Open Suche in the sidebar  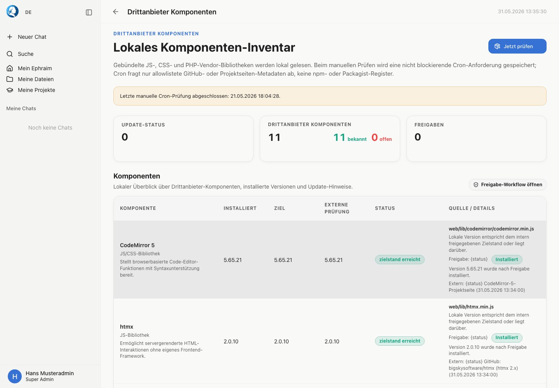(x=50, y=54)
